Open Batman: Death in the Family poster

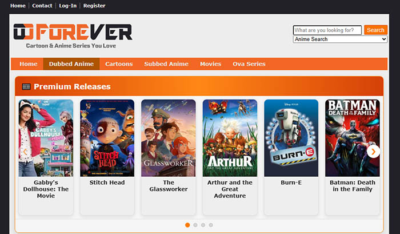(x=353, y=138)
